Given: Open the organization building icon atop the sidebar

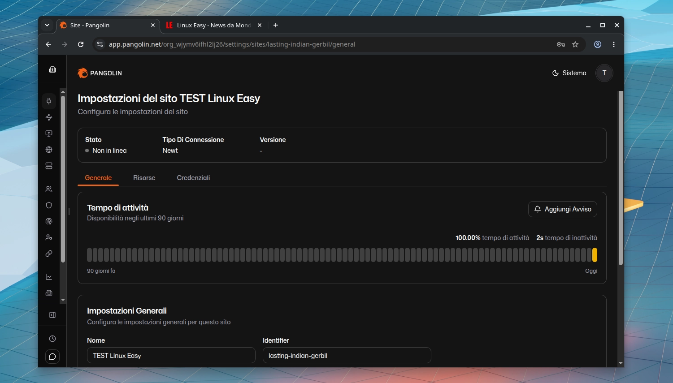Looking at the screenshot, I should tap(52, 69).
